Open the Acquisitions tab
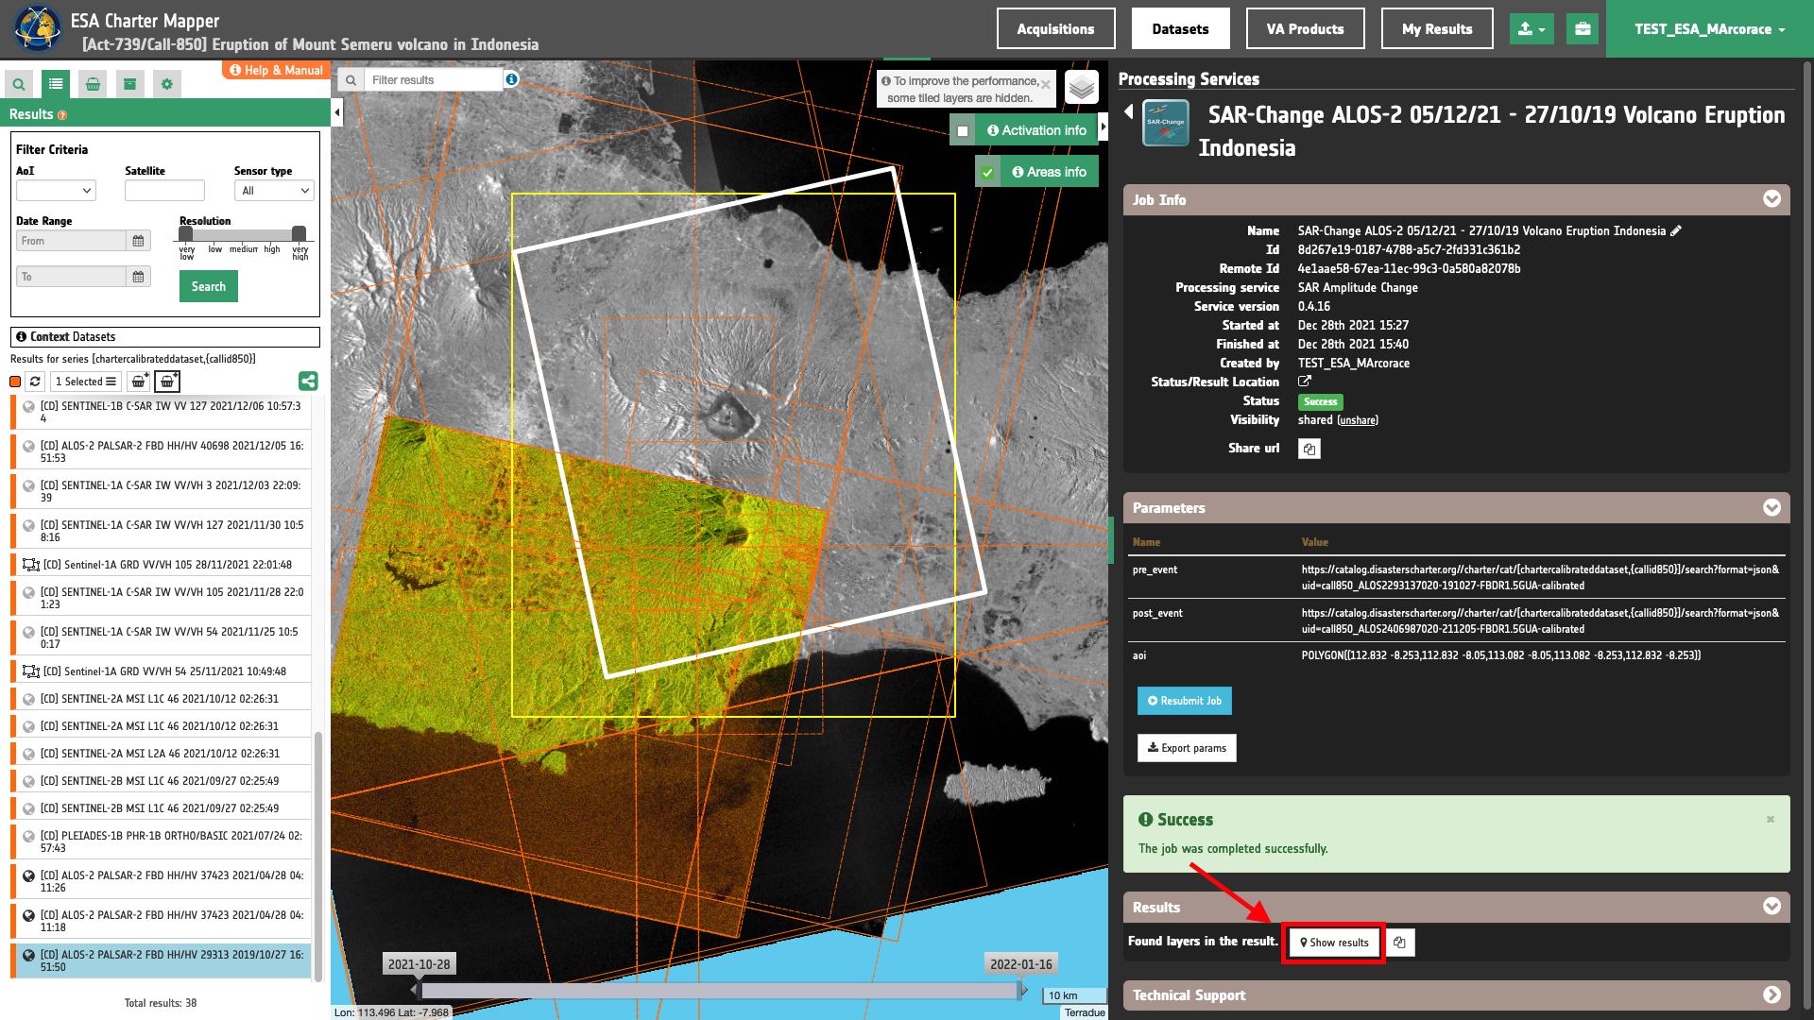The width and height of the screenshot is (1814, 1020). (1055, 29)
